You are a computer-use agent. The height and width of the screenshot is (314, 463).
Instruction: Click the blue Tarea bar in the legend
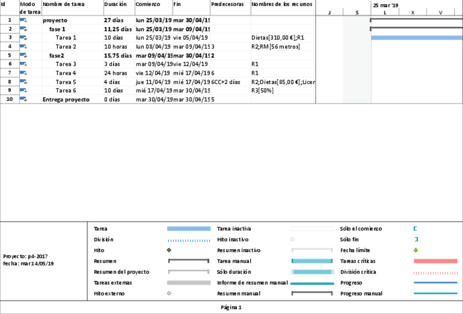[189, 228]
